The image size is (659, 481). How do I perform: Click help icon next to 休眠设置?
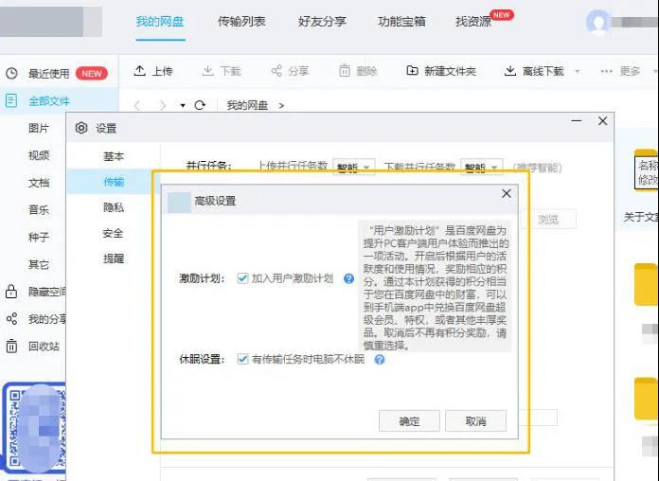click(x=380, y=360)
